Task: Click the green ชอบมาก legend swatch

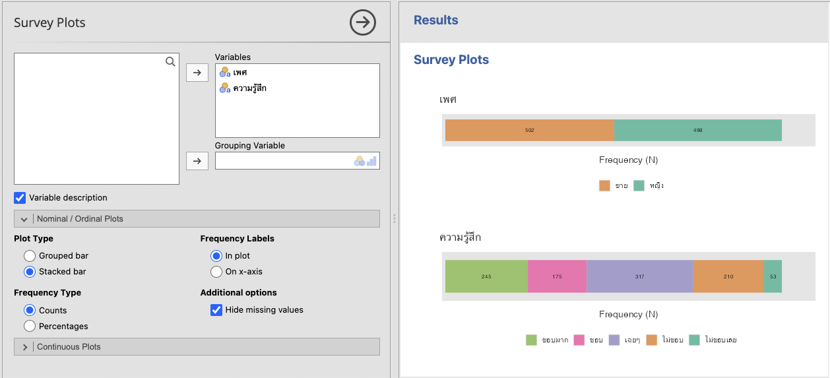Action: pyautogui.click(x=531, y=340)
